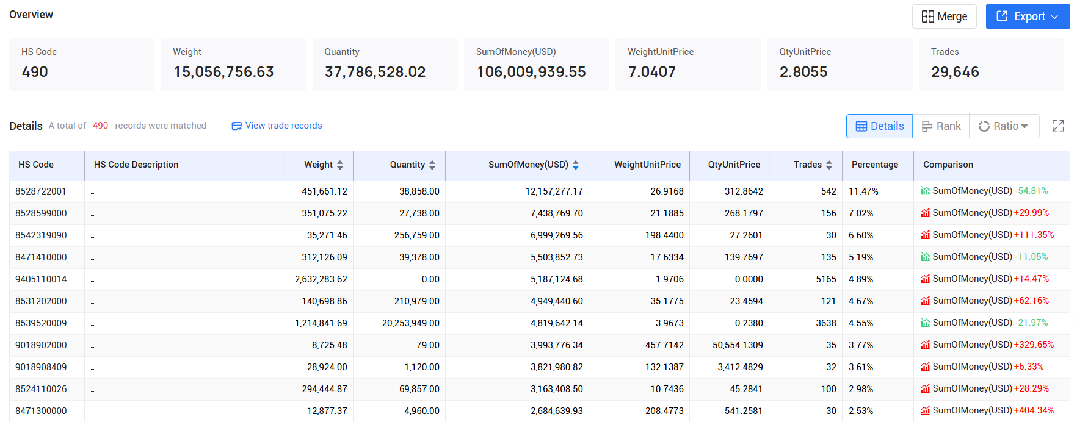The image size is (1077, 422).
Task: Click the HS Code summary card
Action: tap(82, 64)
